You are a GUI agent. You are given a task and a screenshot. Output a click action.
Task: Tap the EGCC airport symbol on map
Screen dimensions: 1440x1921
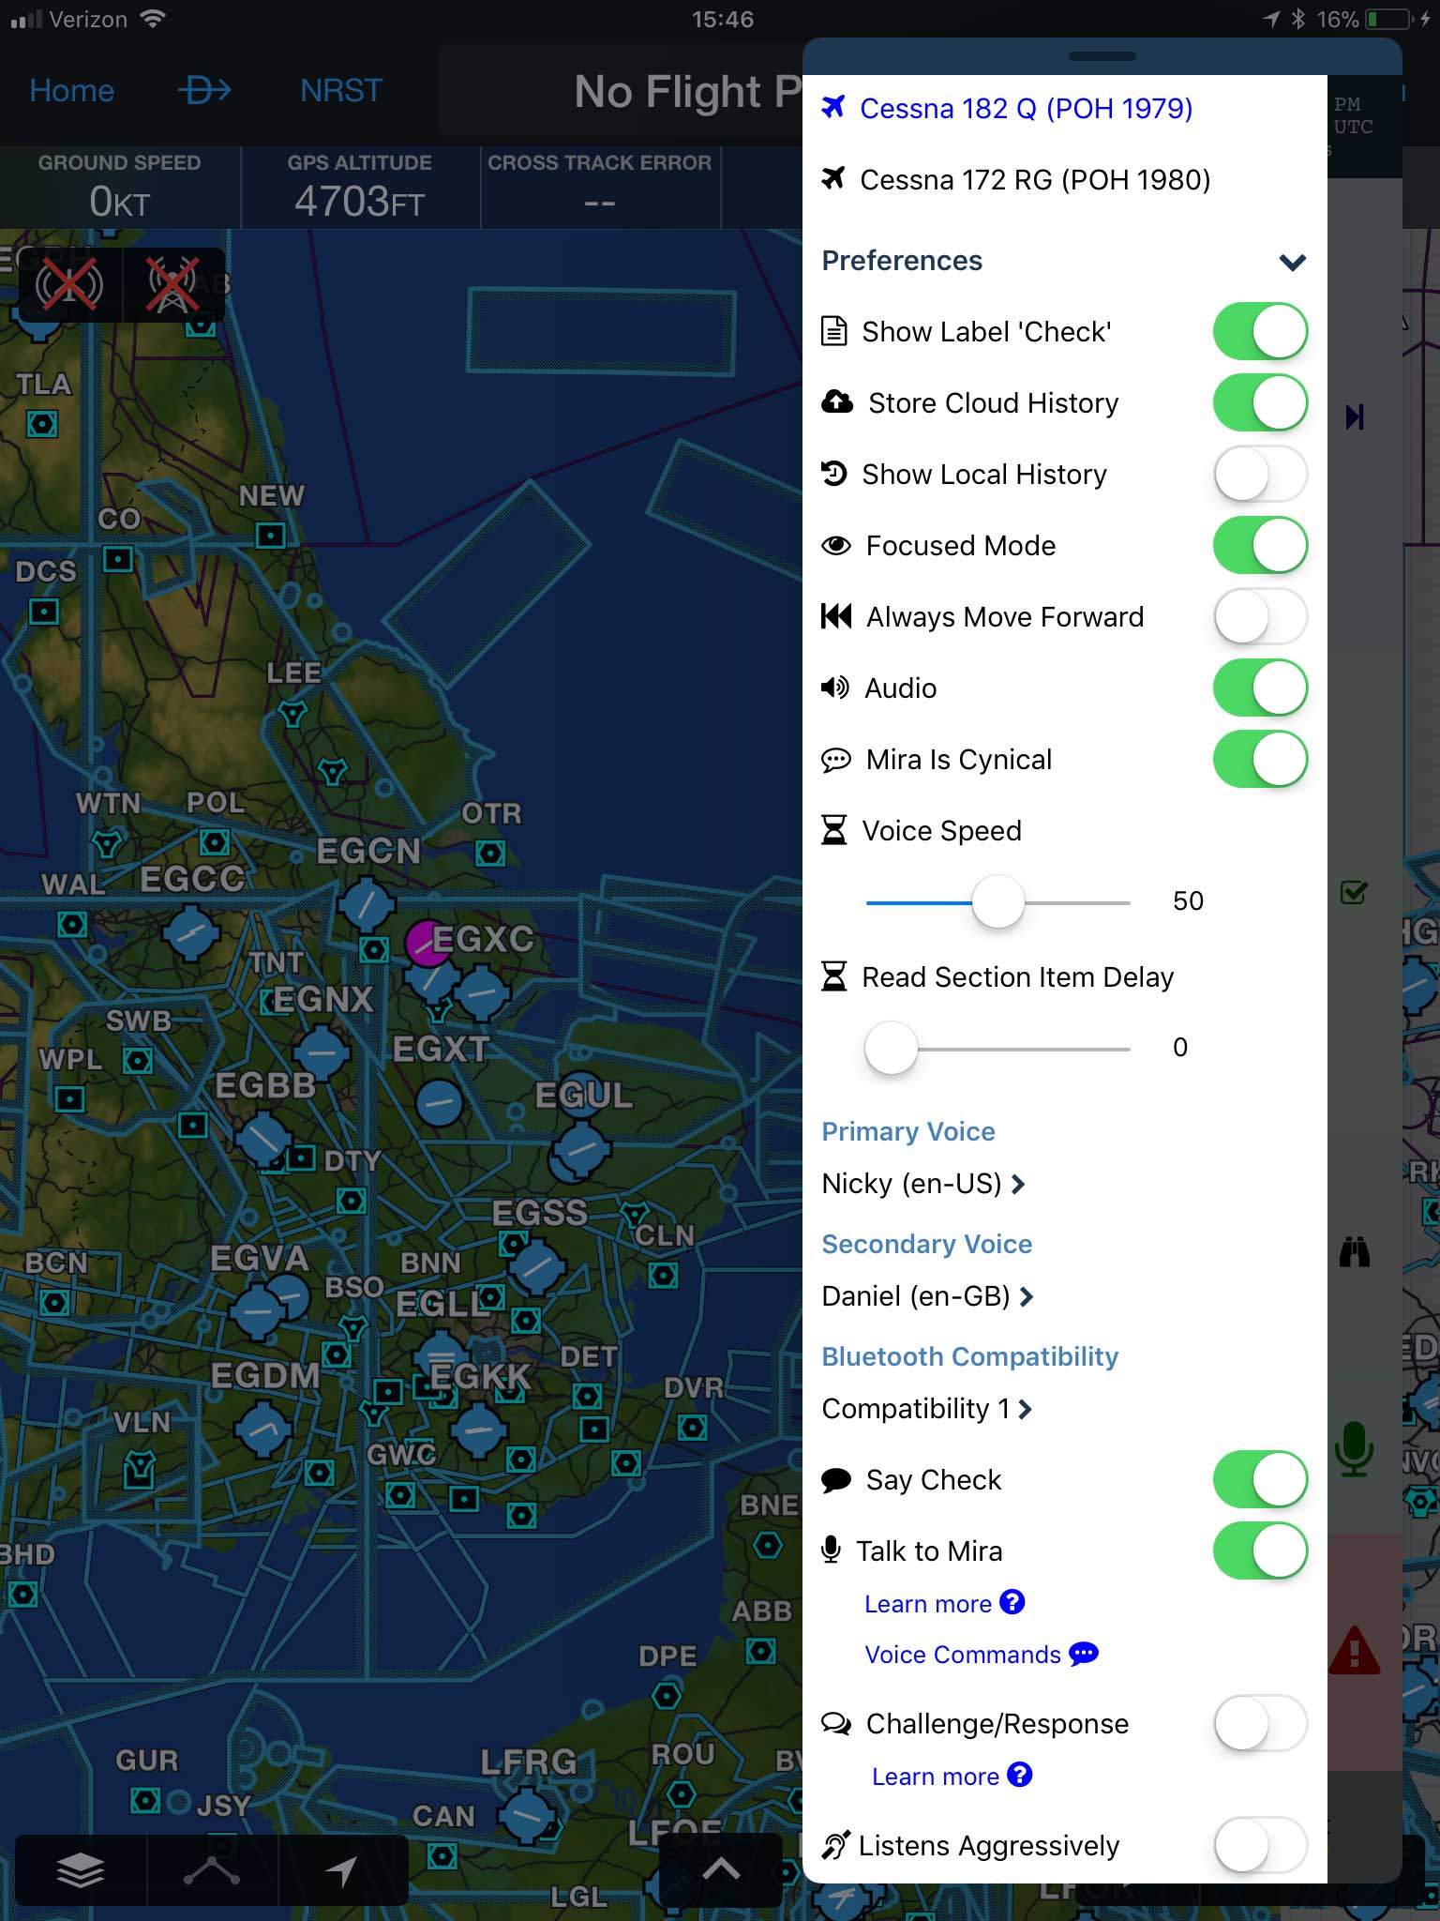(x=191, y=933)
